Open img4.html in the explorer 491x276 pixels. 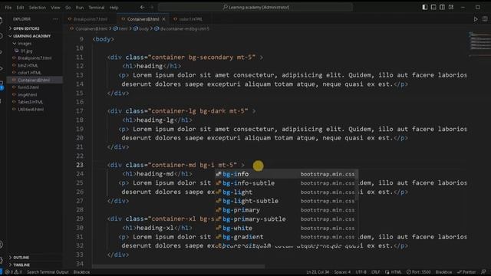pos(28,94)
